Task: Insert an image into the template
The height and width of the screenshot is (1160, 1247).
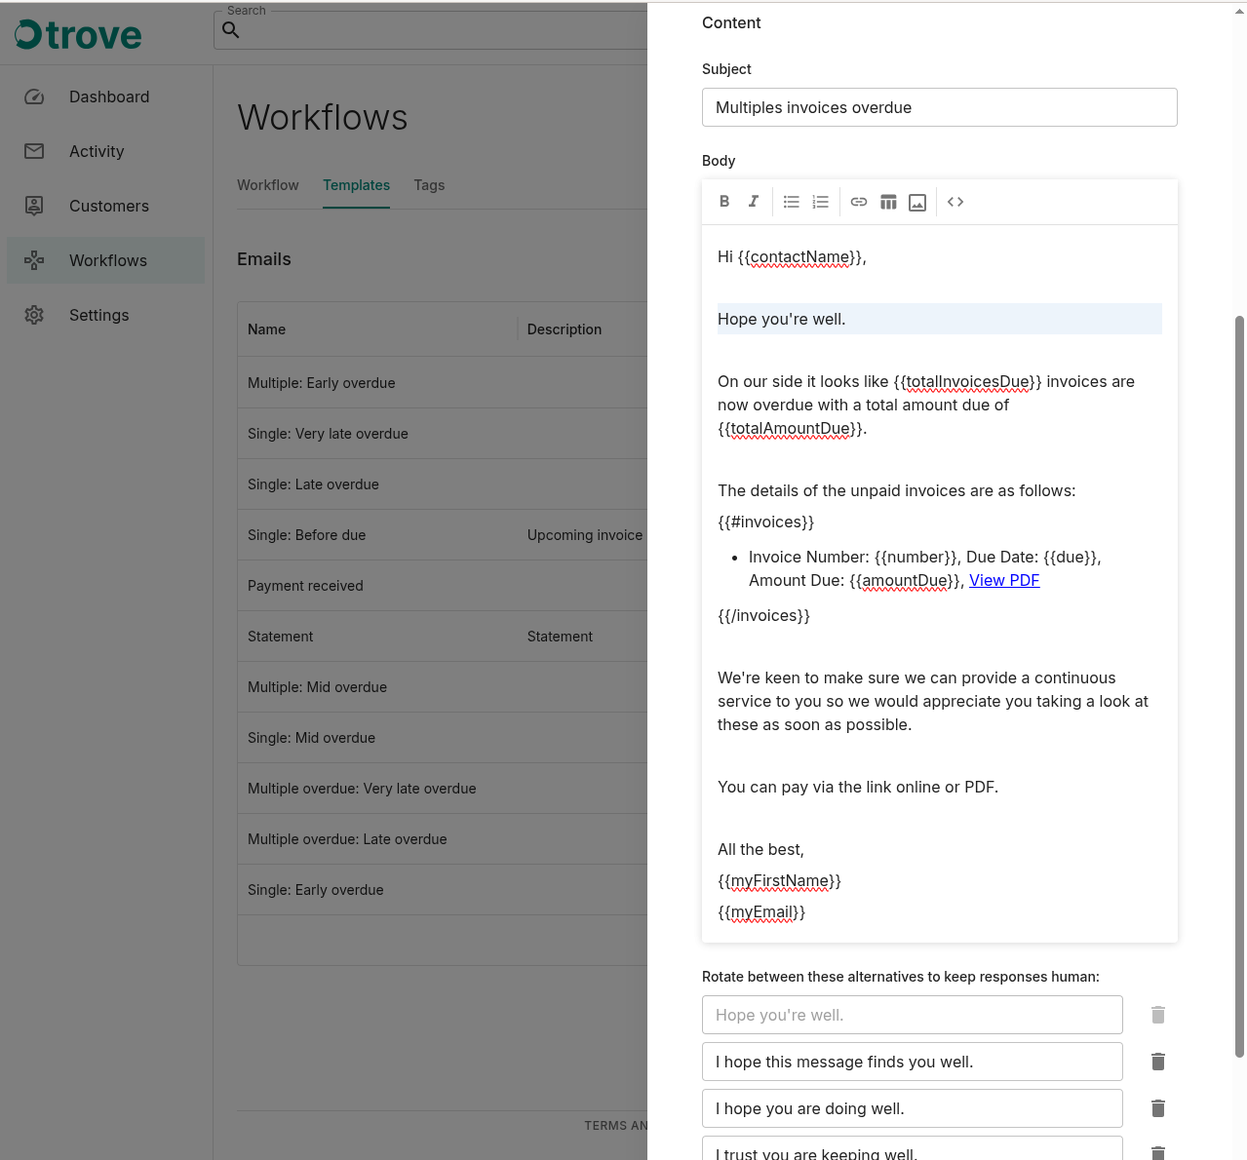Action: click(x=917, y=202)
